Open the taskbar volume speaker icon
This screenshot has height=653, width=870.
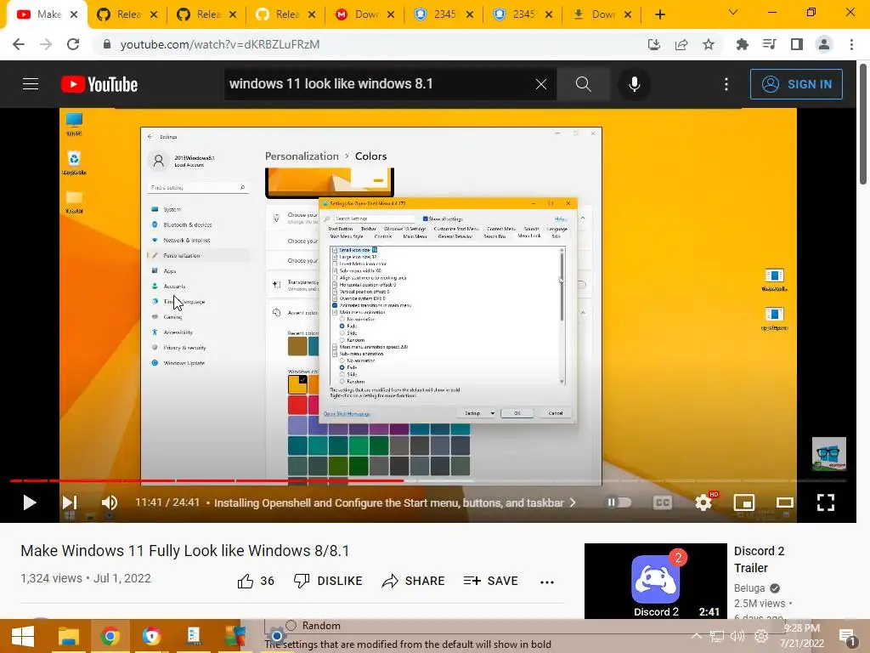(x=737, y=636)
